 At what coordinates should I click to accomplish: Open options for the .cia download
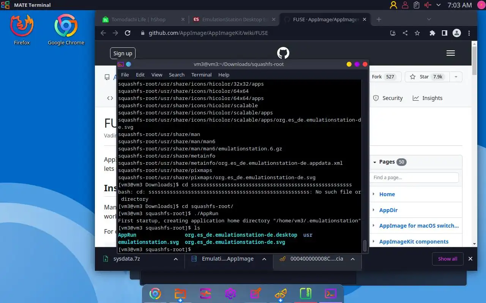(352, 259)
